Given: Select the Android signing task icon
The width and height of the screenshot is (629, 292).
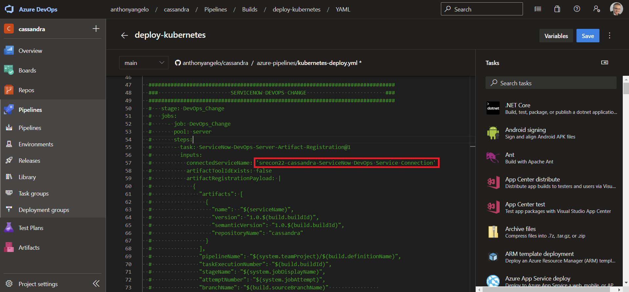Looking at the screenshot, I should (493, 133).
